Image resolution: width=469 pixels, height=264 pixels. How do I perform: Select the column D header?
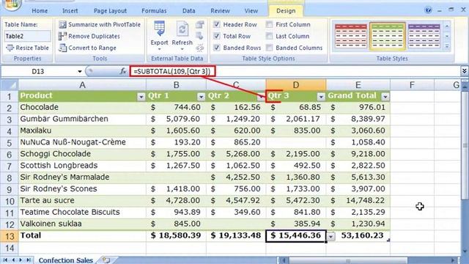pos(296,85)
